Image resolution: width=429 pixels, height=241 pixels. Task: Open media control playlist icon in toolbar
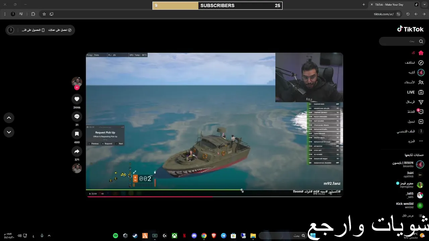tap(21, 14)
